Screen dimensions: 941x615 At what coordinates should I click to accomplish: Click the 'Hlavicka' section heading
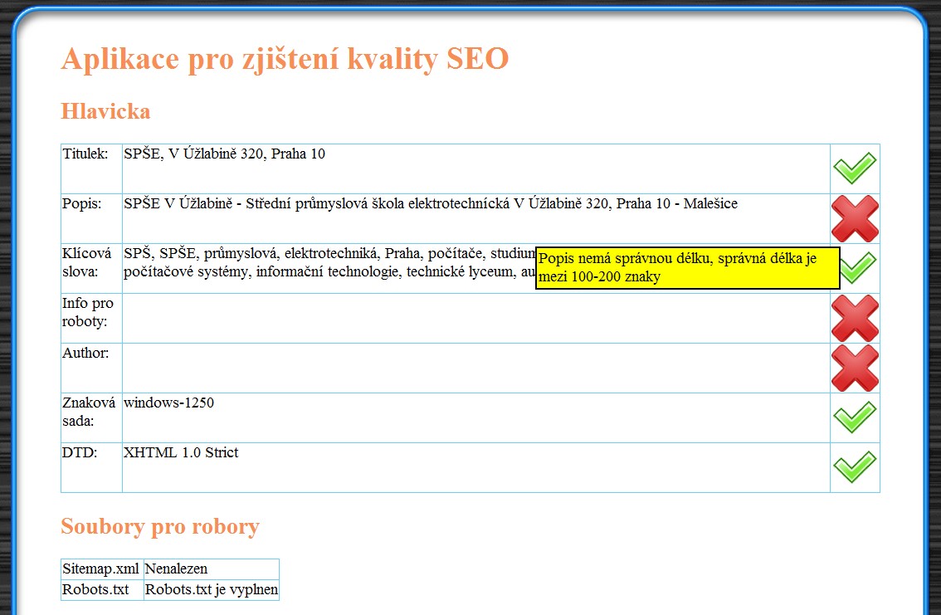(105, 111)
